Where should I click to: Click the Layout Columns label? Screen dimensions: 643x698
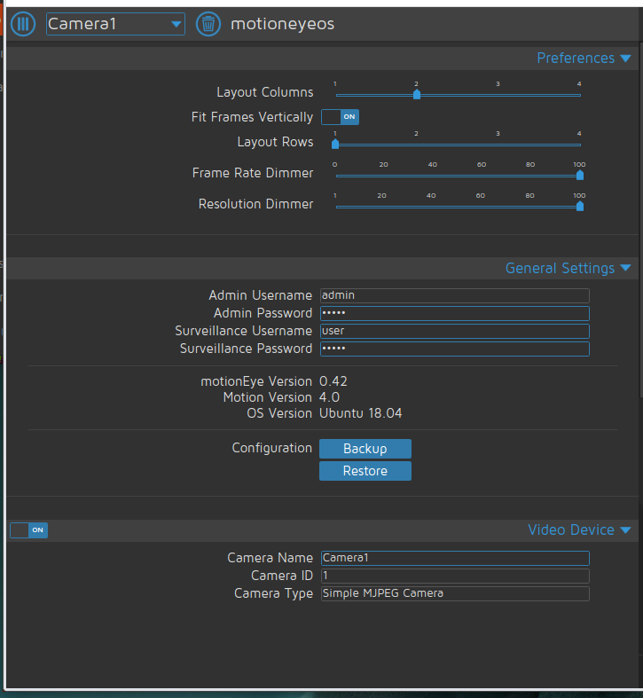pyautogui.click(x=265, y=92)
